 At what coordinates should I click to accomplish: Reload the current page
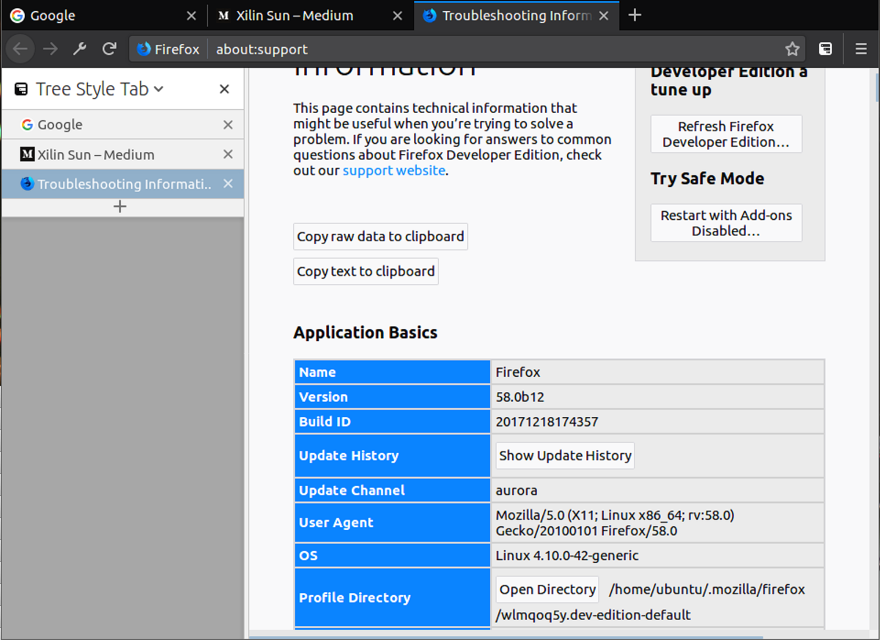point(109,49)
